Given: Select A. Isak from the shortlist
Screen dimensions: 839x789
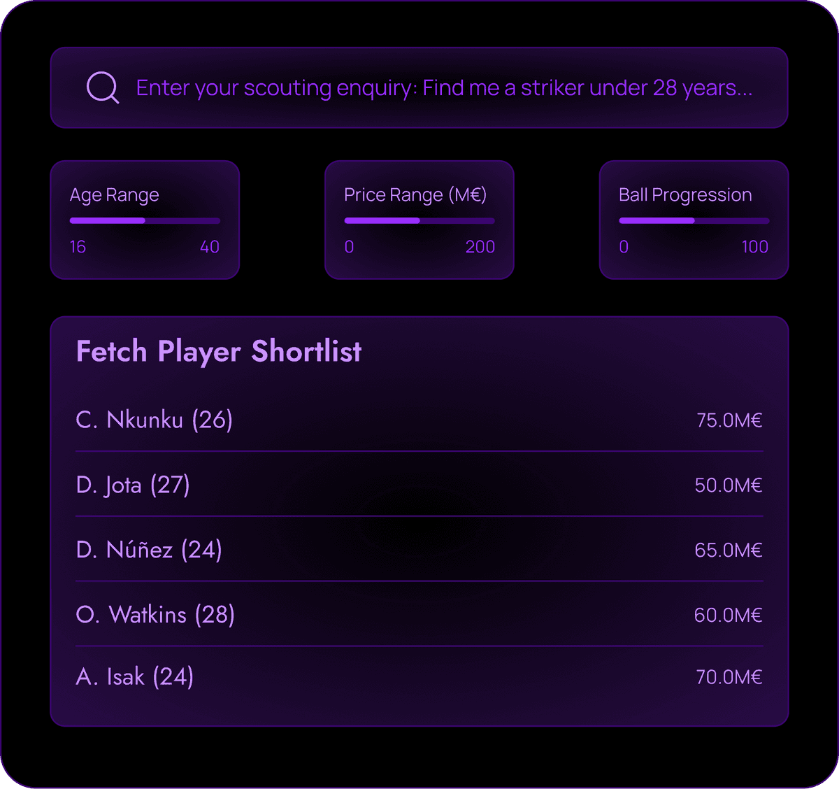Looking at the screenshot, I should 134,676.
